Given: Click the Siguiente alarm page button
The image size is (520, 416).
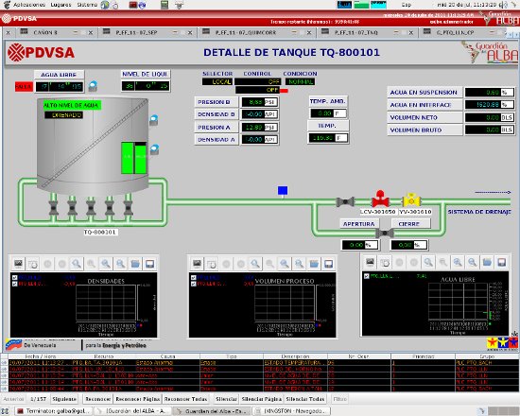Looking at the screenshot, I should 64,399.
